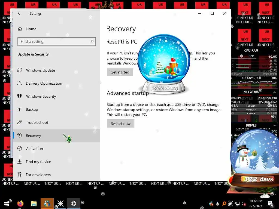Click the snowflake tray icon

pyautogui.click(x=230, y=204)
